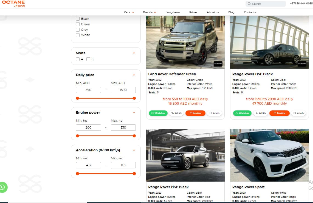This screenshot has width=313, height=203.
Task: Click the '47 700 AED monthly' price
Action: (269, 104)
